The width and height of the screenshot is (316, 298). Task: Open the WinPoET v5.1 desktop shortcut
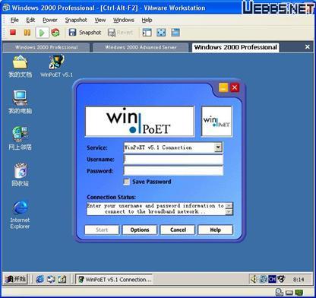point(56,66)
